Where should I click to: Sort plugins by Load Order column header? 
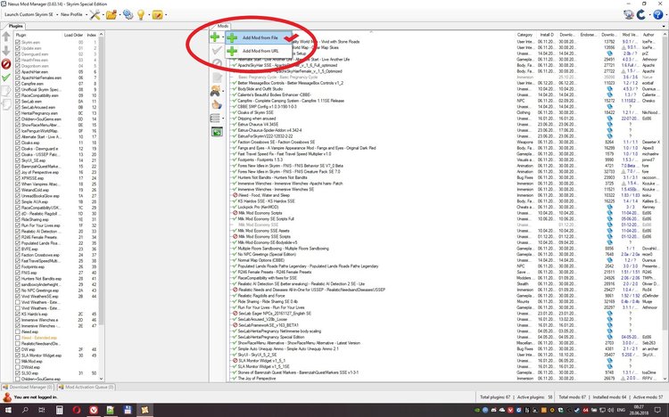[73, 35]
